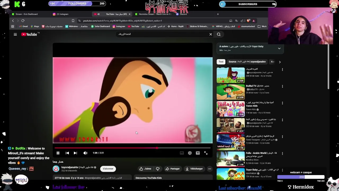Open Brave Rewards triangle icon

(x=253, y=21)
